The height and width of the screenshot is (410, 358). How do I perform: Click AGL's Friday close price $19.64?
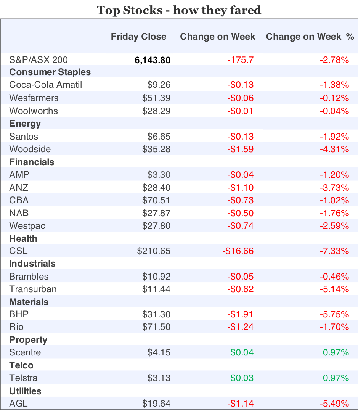pyautogui.click(x=156, y=404)
